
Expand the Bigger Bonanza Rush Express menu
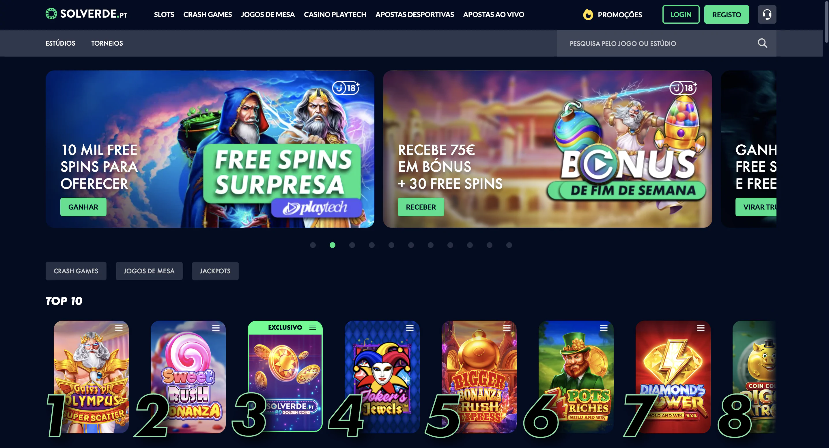click(507, 328)
